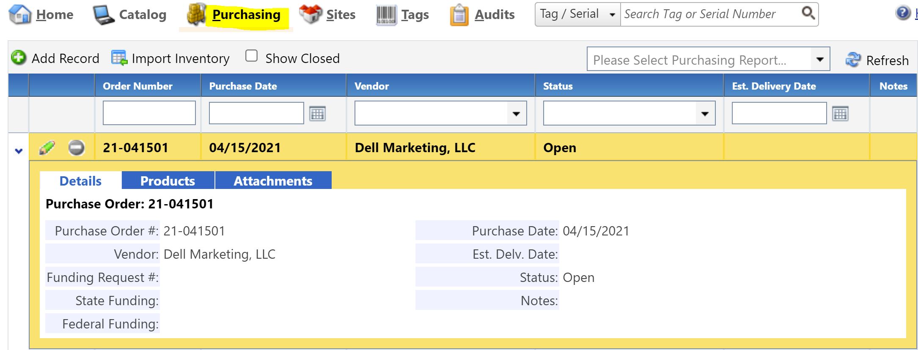This screenshot has height=350, width=918.
Task: Click the Purchase Order: 21-041501 heading
Action: (x=129, y=204)
